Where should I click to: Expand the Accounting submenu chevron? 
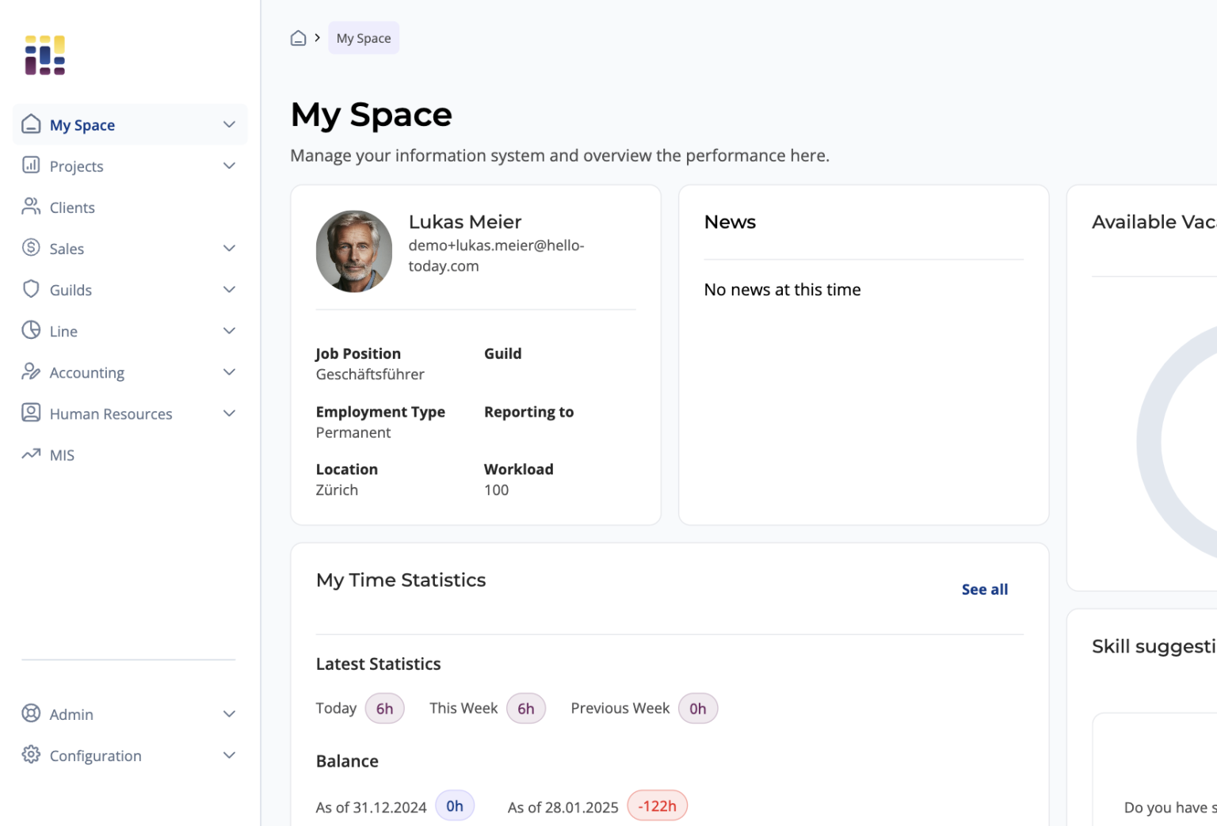tap(229, 372)
